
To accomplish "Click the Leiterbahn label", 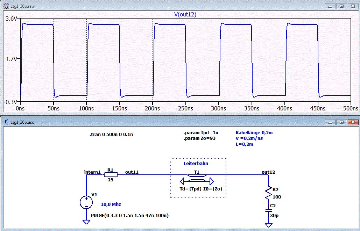I will tap(196, 163).
